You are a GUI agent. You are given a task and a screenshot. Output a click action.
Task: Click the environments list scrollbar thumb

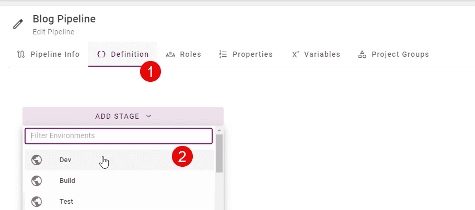(219, 154)
